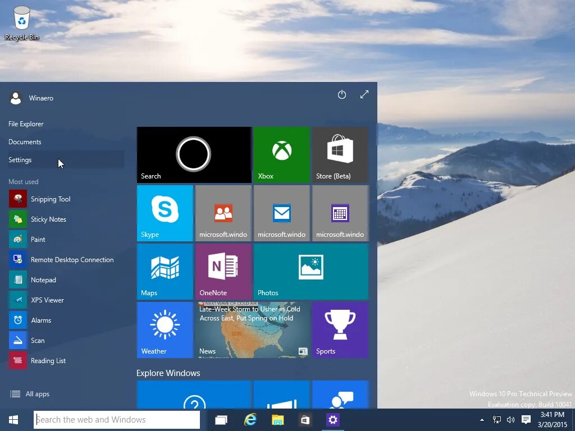Open the People tile with orange icon

coord(223,213)
